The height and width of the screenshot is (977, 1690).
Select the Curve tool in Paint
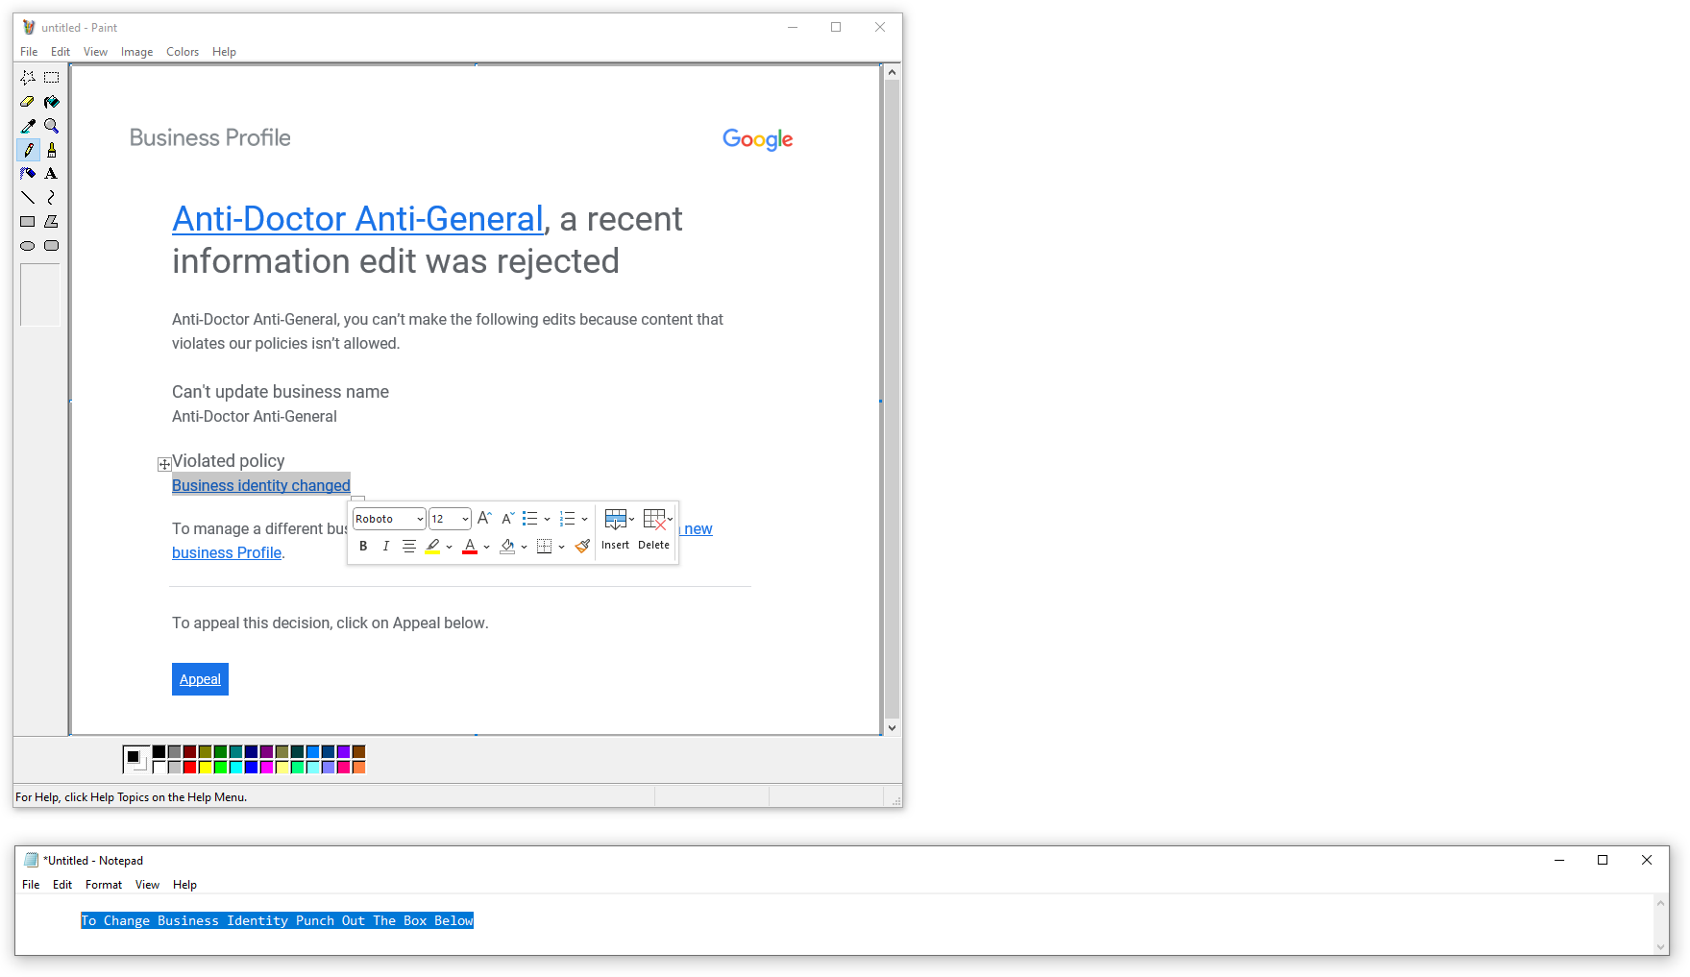[52, 198]
